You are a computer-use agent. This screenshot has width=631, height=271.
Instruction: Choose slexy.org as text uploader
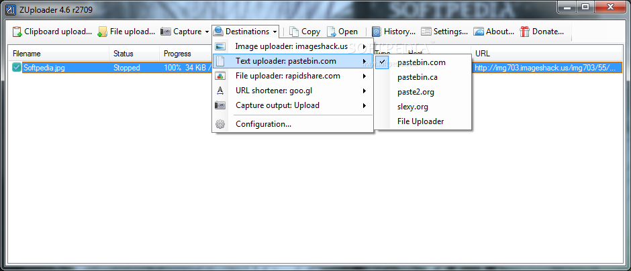(422, 107)
